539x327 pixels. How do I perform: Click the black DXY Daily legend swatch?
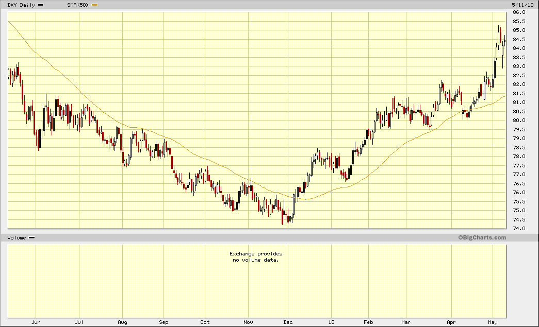tap(41, 5)
